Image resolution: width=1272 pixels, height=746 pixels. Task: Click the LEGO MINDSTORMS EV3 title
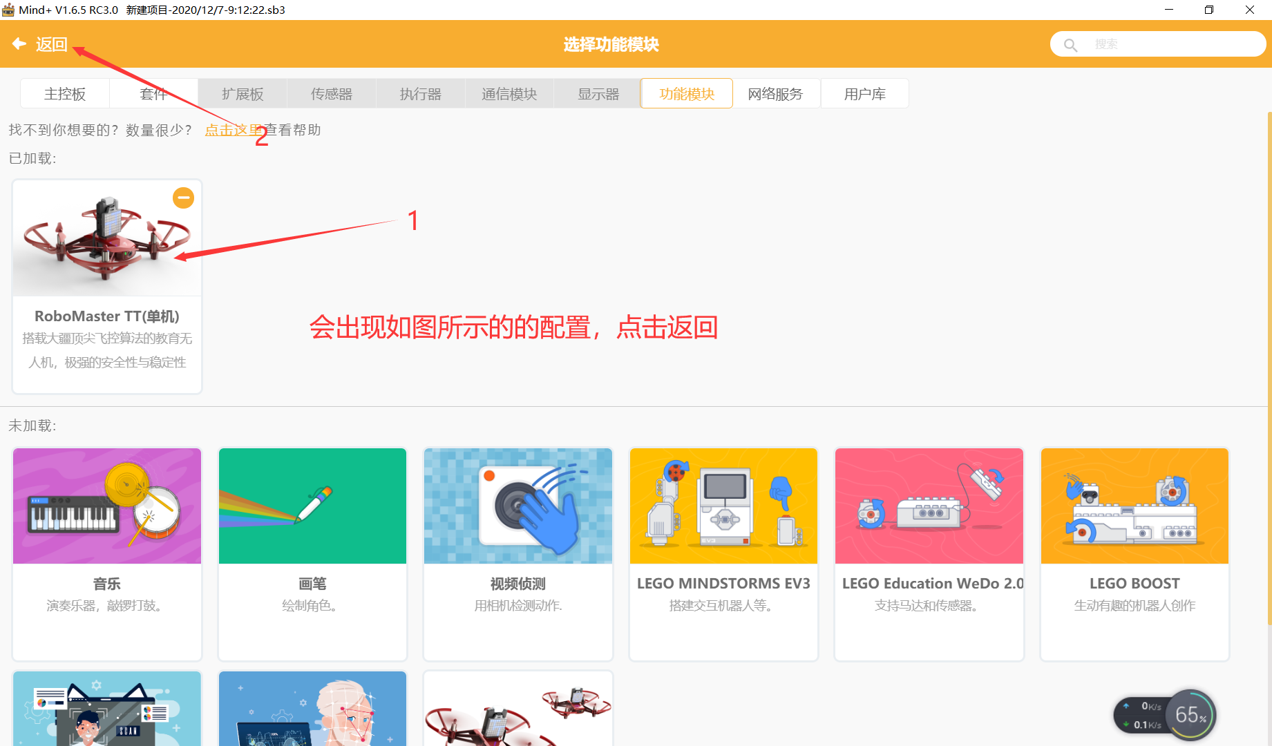[723, 584]
